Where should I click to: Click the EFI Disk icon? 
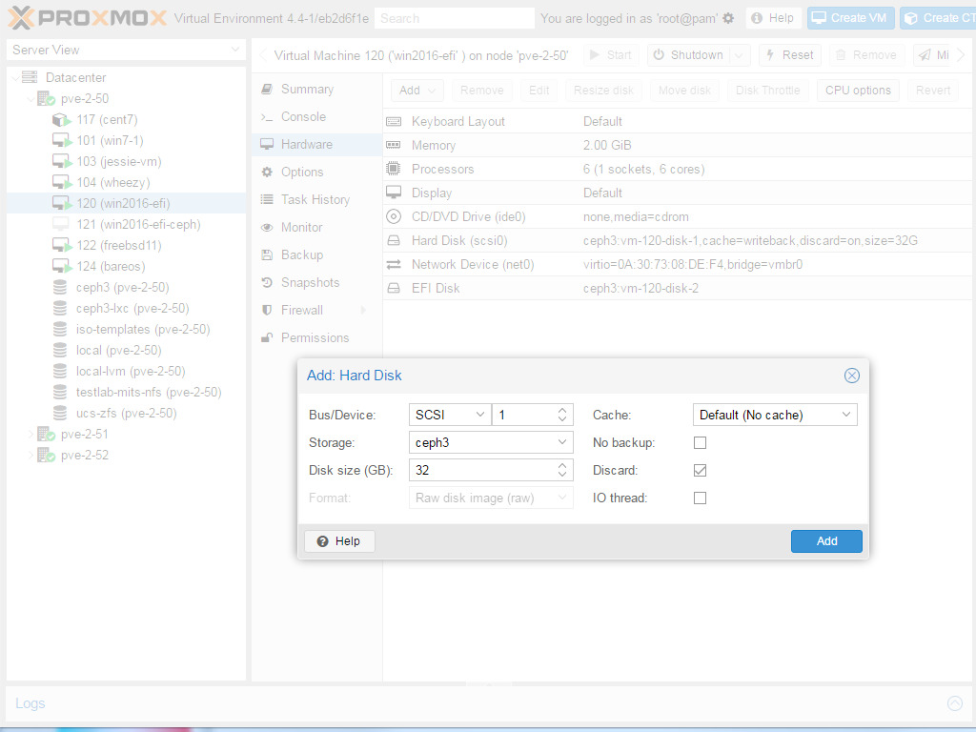click(394, 288)
